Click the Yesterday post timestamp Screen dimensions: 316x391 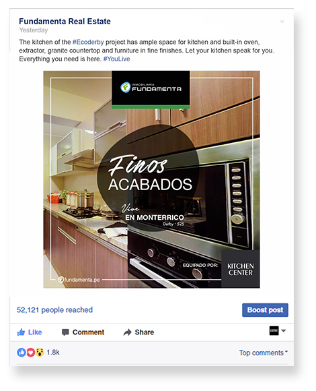[x=34, y=30]
